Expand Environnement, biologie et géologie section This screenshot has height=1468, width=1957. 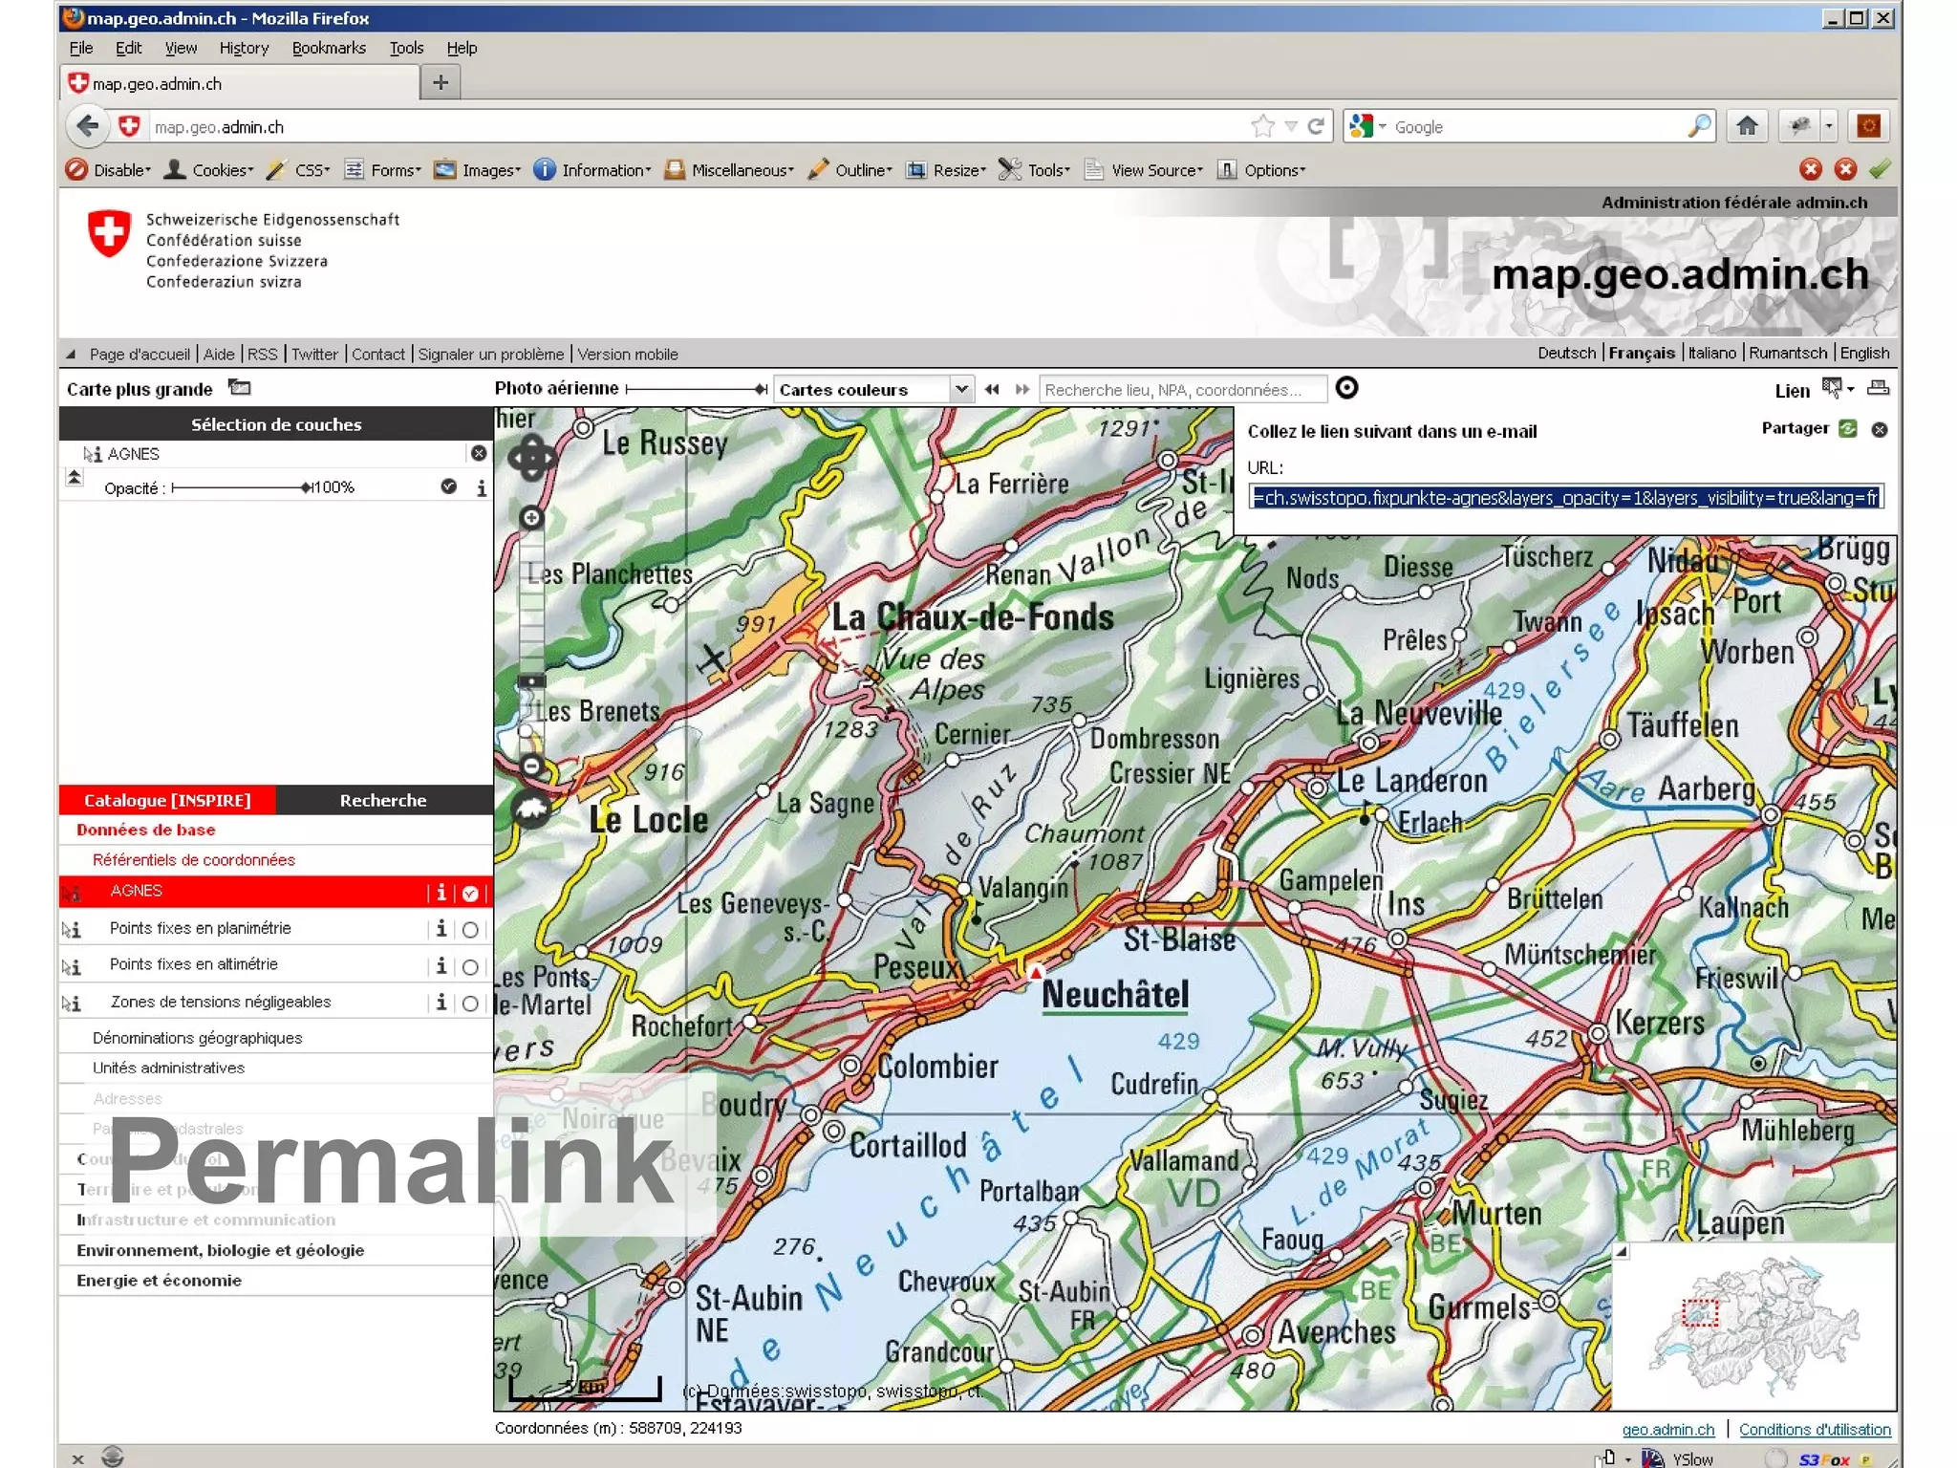click(x=220, y=1250)
